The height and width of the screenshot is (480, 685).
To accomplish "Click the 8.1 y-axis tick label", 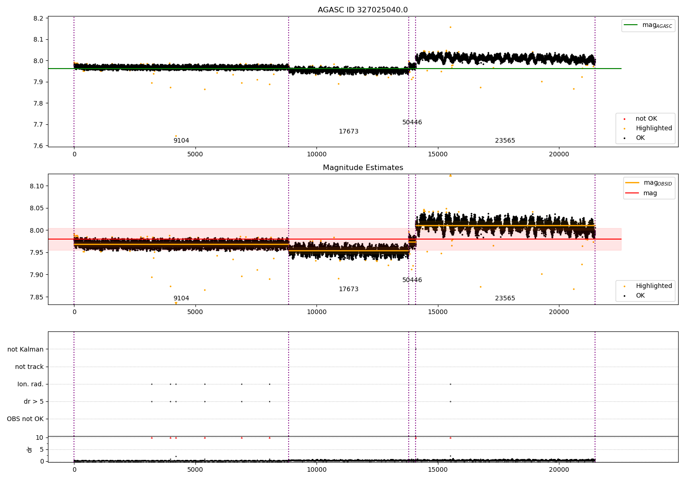I will [39, 40].
